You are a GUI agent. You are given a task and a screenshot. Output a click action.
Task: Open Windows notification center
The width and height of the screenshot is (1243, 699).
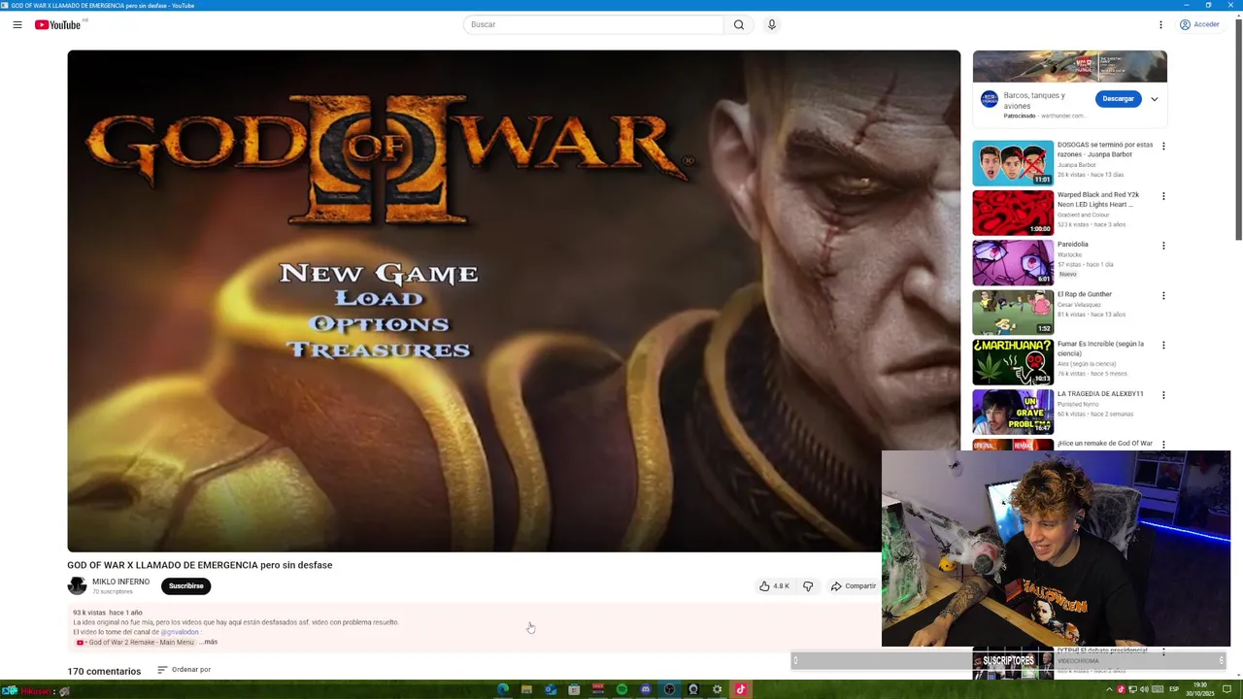point(1226,689)
